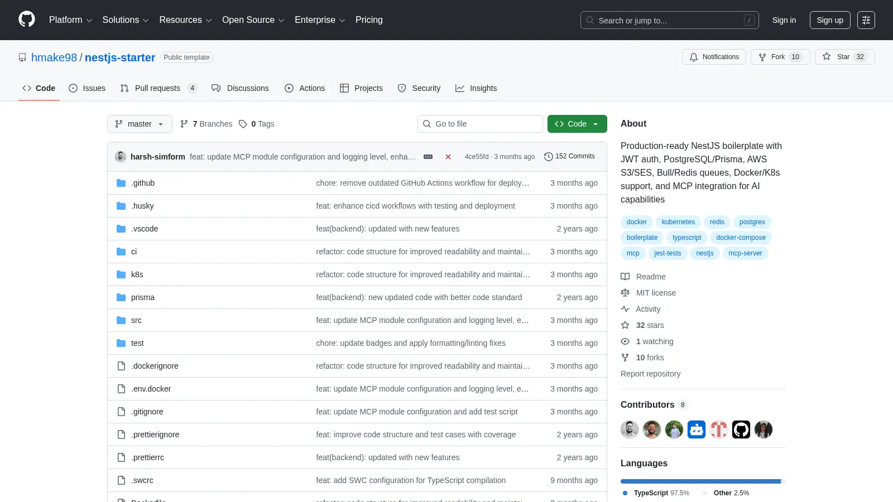Click the watching eye icon
Viewport: 893px width, 502px height.
pyautogui.click(x=625, y=341)
